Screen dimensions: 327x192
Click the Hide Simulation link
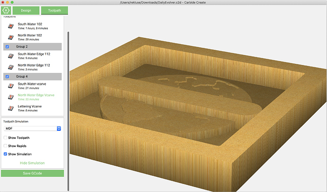(32, 163)
